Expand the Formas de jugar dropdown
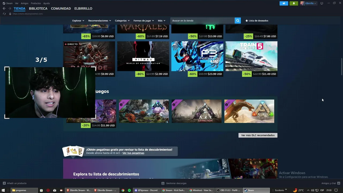 [x=144, y=21]
